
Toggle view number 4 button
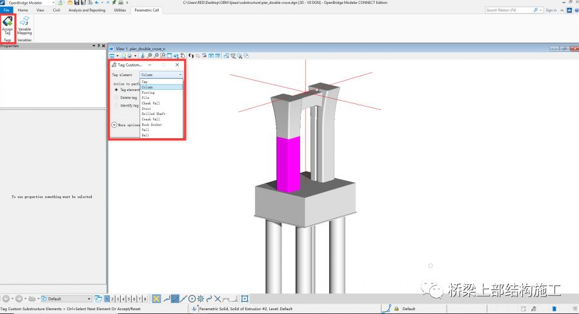point(123,298)
